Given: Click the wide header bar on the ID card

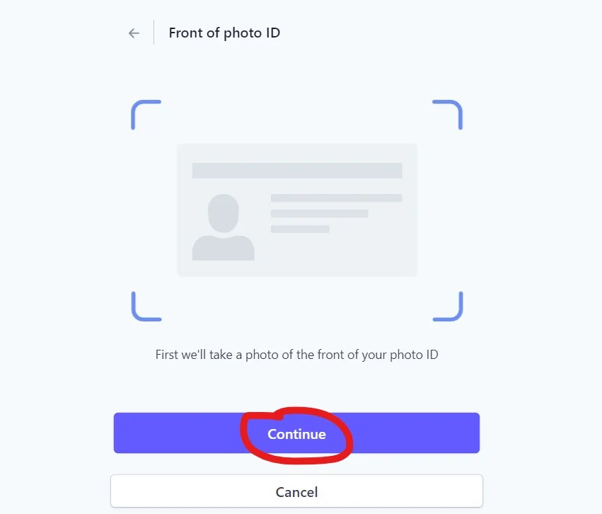Looking at the screenshot, I should (297, 171).
